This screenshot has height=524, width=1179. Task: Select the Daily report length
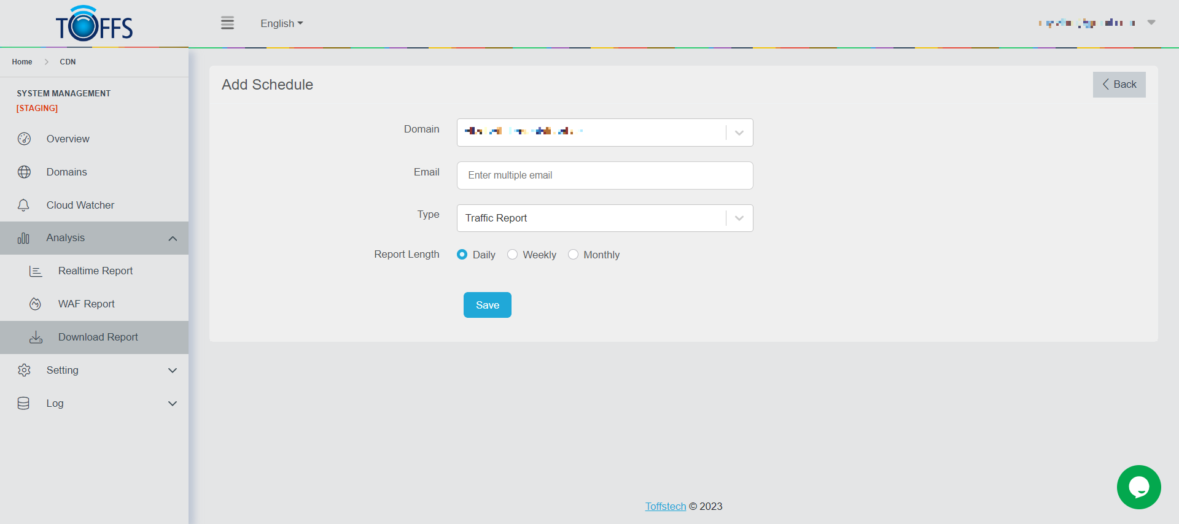coord(462,255)
